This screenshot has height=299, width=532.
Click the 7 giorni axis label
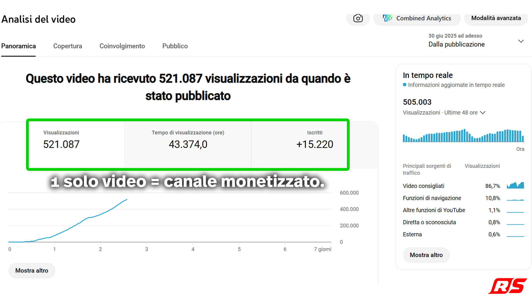click(x=323, y=249)
